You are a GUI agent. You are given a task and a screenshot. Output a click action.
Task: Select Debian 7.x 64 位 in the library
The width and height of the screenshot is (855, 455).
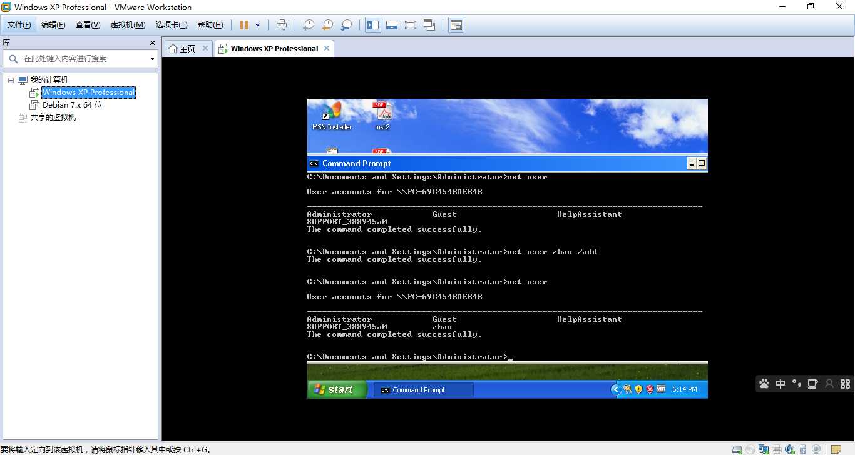pos(72,105)
